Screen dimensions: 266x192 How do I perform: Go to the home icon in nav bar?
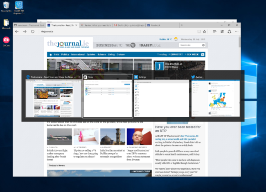(x=51, y=54)
